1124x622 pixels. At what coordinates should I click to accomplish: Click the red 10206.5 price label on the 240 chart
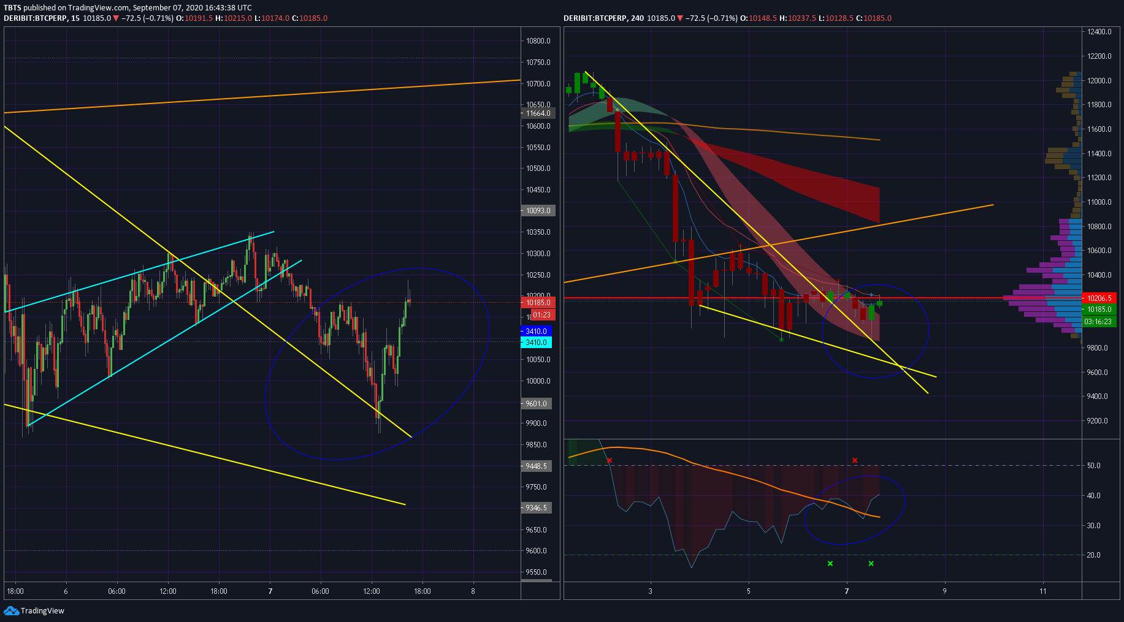pos(1099,298)
